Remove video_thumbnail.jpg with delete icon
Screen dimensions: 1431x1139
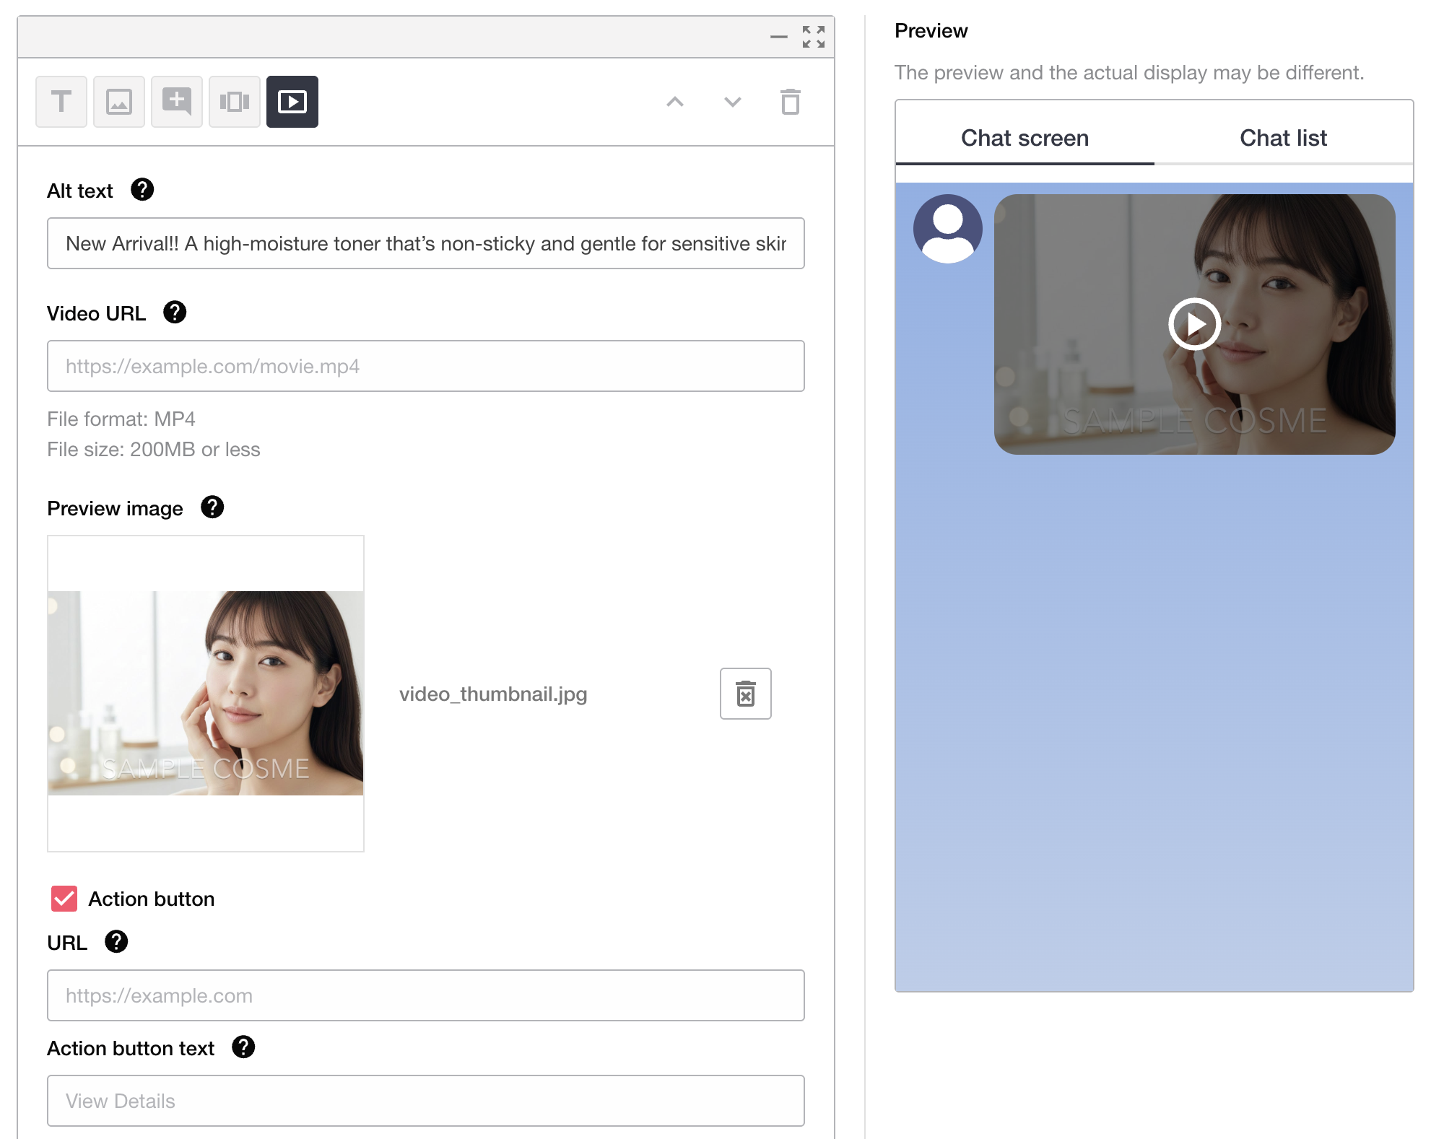point(745,694)
